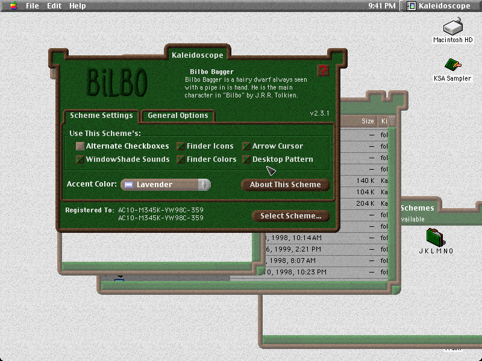Click the v2.3.1 version label
The image size is (482, 361).
tap(319, 113)
